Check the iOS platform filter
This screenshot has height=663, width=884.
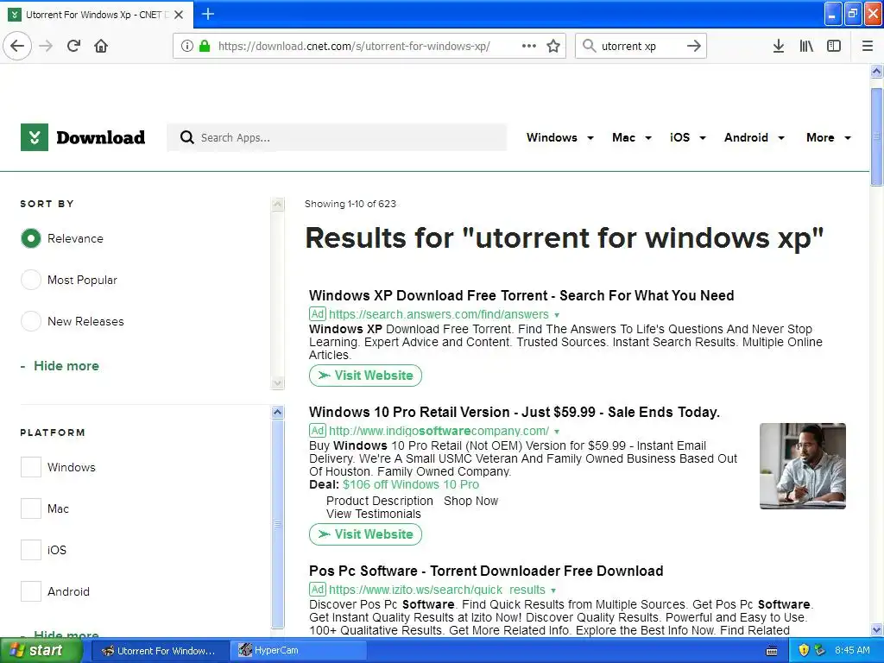tap(31, 550)
